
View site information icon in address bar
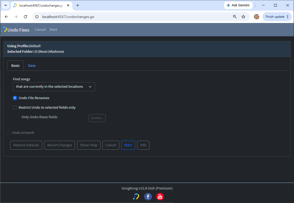pyautogui.click(x=37, y=17)
